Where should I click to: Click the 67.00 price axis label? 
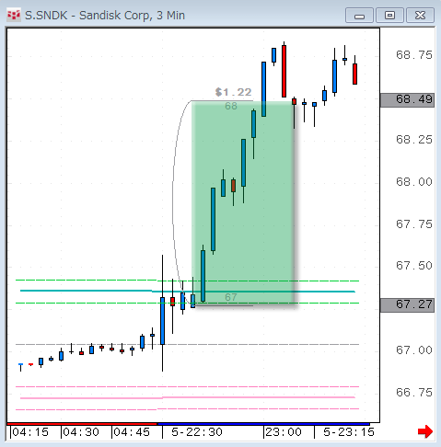[x=414, y=350]
